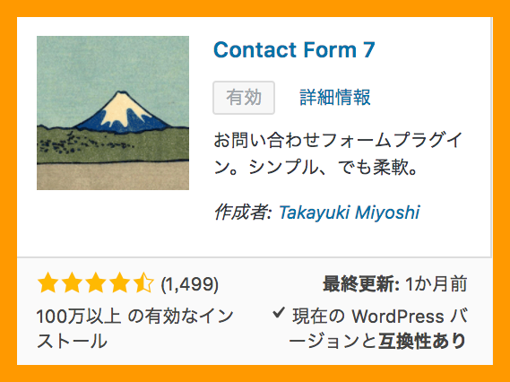Image resolution: width=510 pixels, height=382 pixels.
Task: Open author Takayuki Miyoshi's link
Action: 350,213
